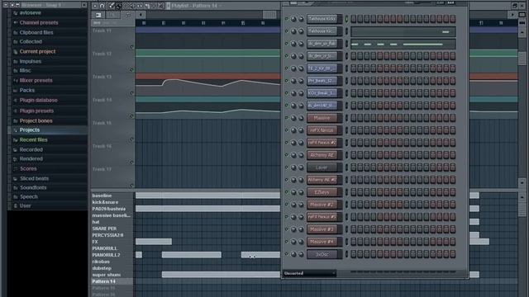This screenshot has width=529, height=297.
Task: Select the dubstep pattern
Action: tap(102, 268)
